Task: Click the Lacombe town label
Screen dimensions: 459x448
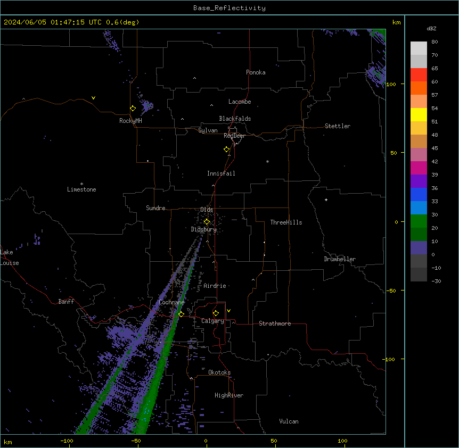Action: click(x=240, y=102)
